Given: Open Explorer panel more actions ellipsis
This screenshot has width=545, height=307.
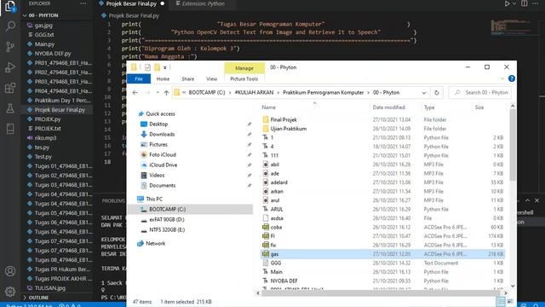Looking at the screenshot, I should click(x=83, y=3).
